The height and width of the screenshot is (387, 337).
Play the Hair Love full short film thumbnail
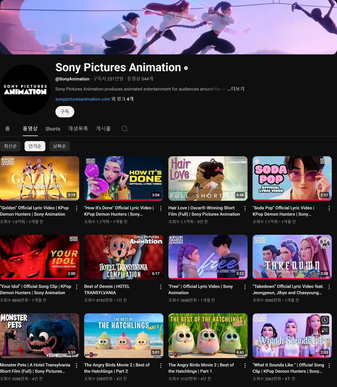click(x=208, y=178)
